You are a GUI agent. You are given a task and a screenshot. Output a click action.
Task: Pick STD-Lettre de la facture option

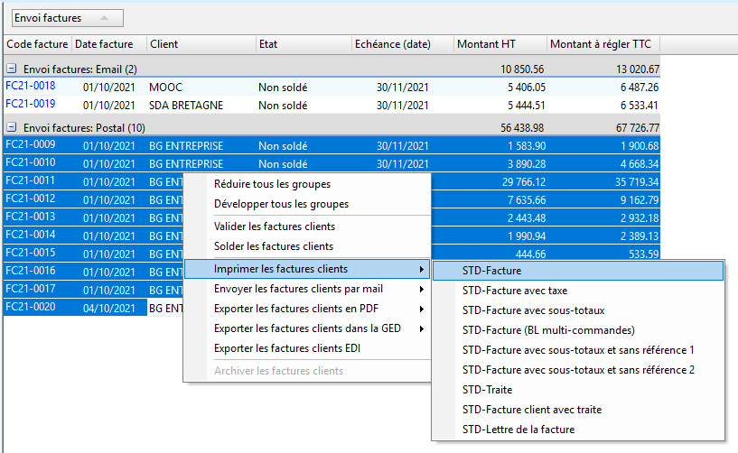[x=518, y=430]
